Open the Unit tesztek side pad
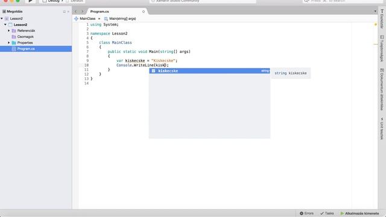Image resolution: width=386 pixels, height=217 pixels. [382, 128]
